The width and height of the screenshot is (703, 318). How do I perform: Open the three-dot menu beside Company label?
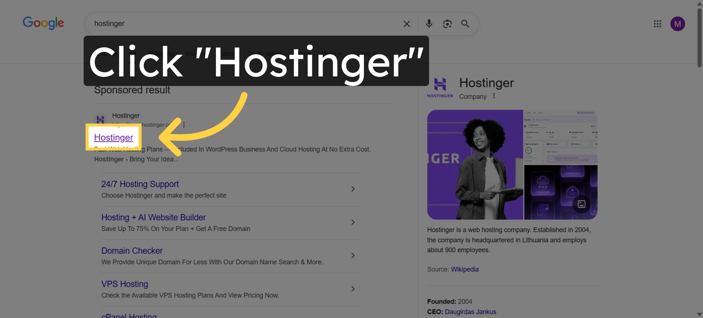coord(494,95)
